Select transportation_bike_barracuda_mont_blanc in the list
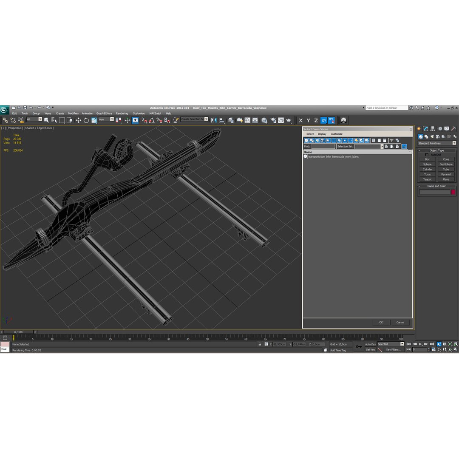This screenshot has width=459, height=459. click(x=333, y=156)
